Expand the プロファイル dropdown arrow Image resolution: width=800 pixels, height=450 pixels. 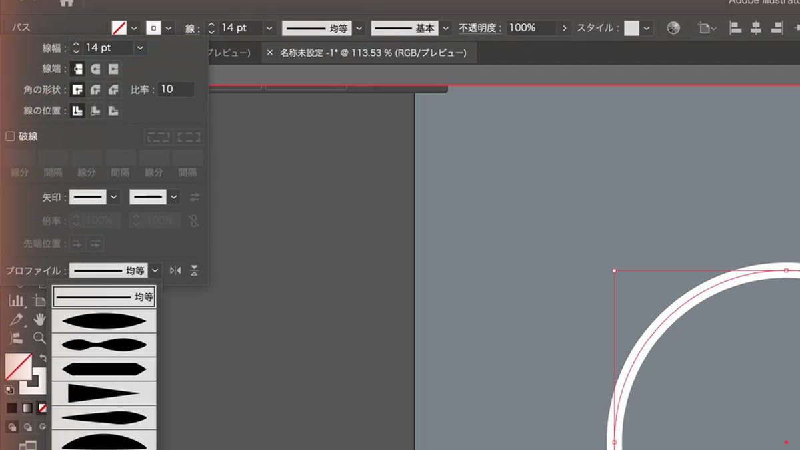155,270
